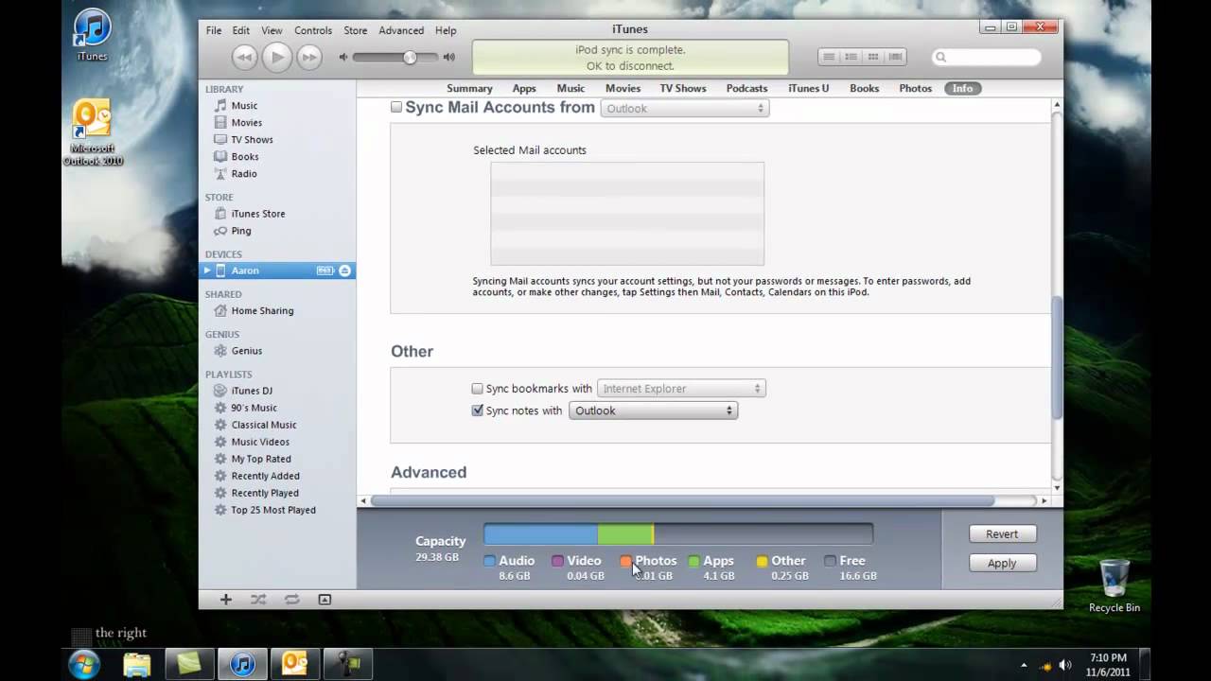Image resolution: width=1211 pixels, height=681 pixels.
Task: Switch to the iTunes U tab
Action: (x=808, y=89)
